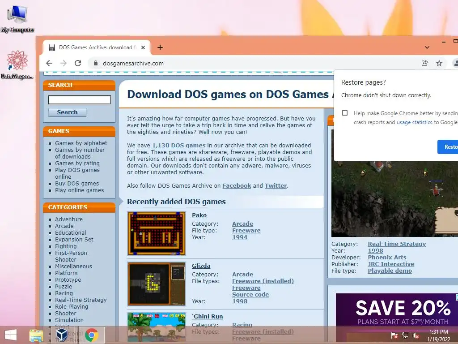This screenshot has width=458, height=344.
Task: Open VirtualBox from the taskbar
Action: [62, 335]
